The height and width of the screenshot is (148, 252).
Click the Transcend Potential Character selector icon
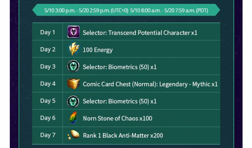[73, 32]
